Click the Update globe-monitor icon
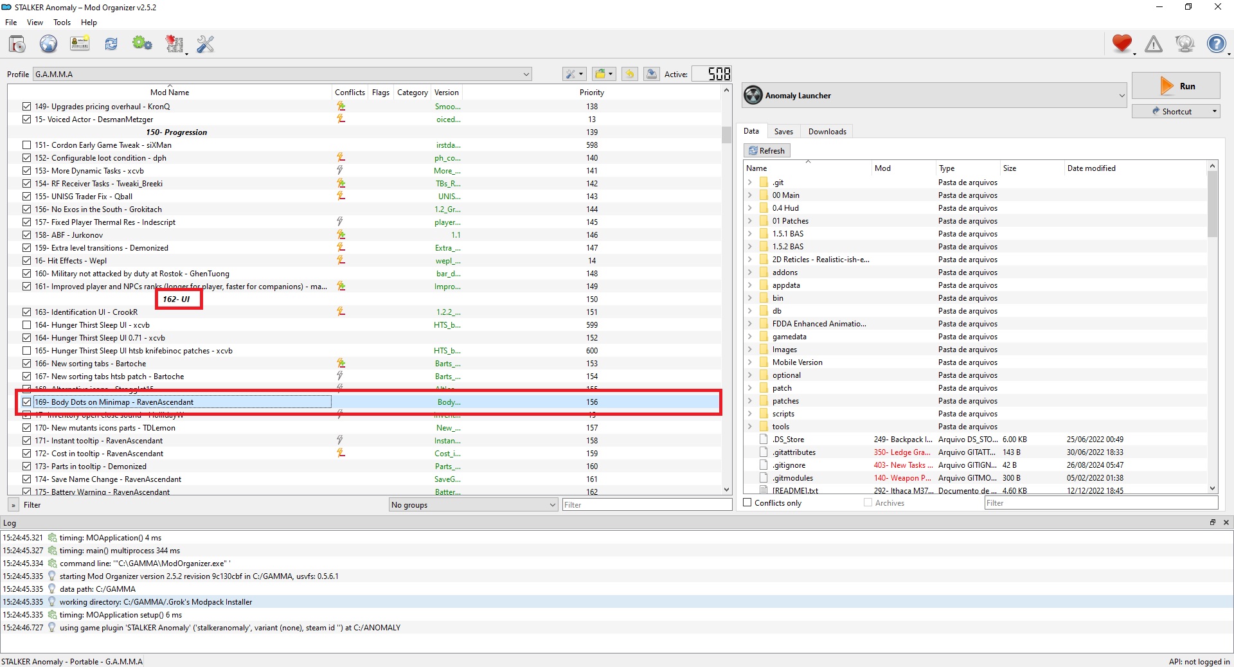The width and height of the screenshot is (1234, 667). [x=1185, y=44]
